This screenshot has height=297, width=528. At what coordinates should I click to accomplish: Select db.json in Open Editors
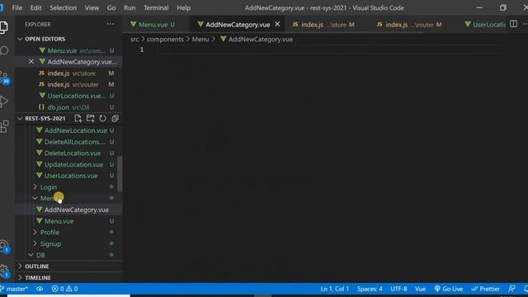pos(68,107)
